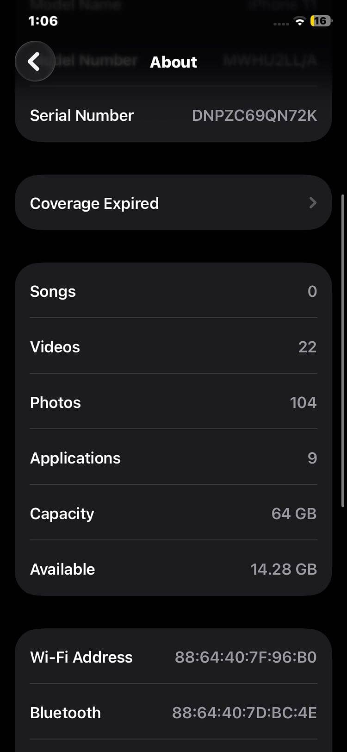The height and width of the screenshot is (752, 347).
Task: Select the Songs row
Action: click(173, 291)
